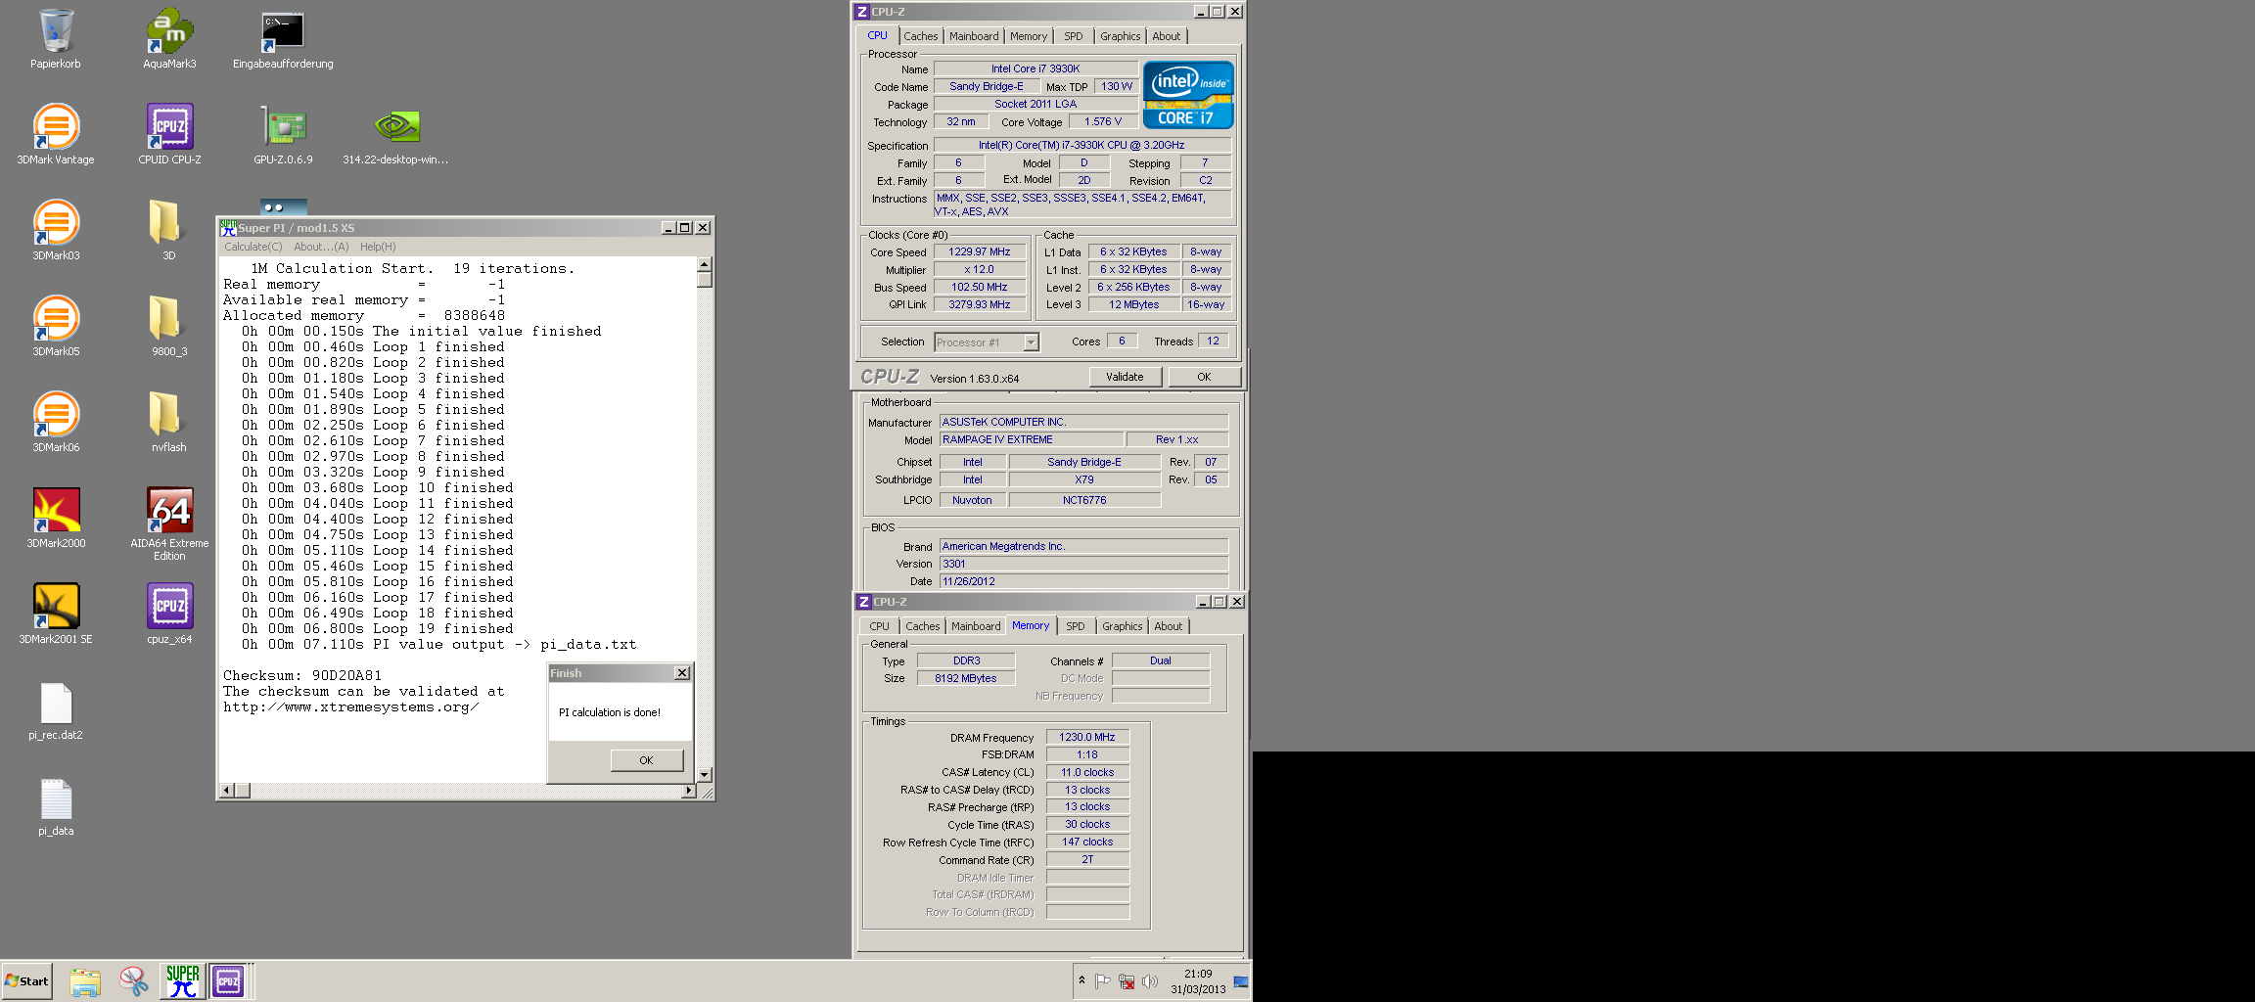Click the volume speaker tray icon
The image size is (2255, 1002).
[x=1150, y=981]
